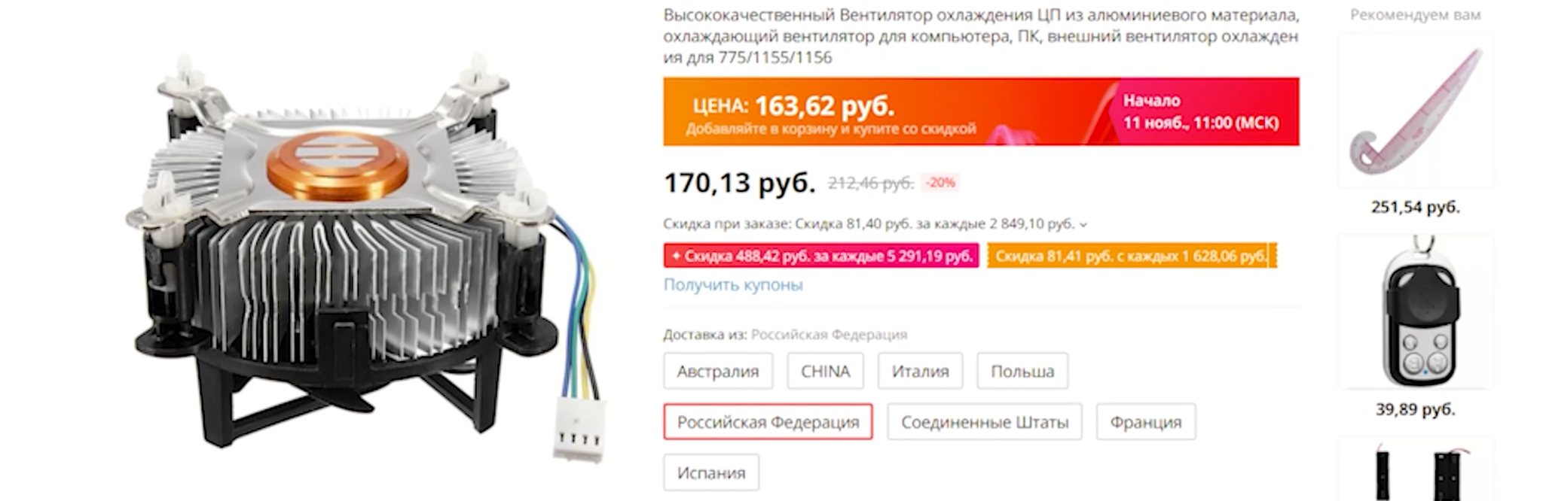Click orange 81,41 руб. discount coupon badge
The height and width of the screenshot is (501, 1543).
(x=1132, y=256)
